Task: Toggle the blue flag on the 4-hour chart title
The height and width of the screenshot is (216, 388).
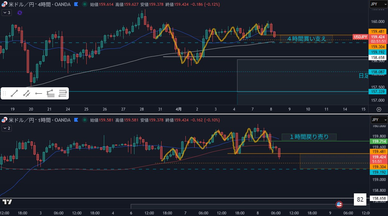Action: 76,4
